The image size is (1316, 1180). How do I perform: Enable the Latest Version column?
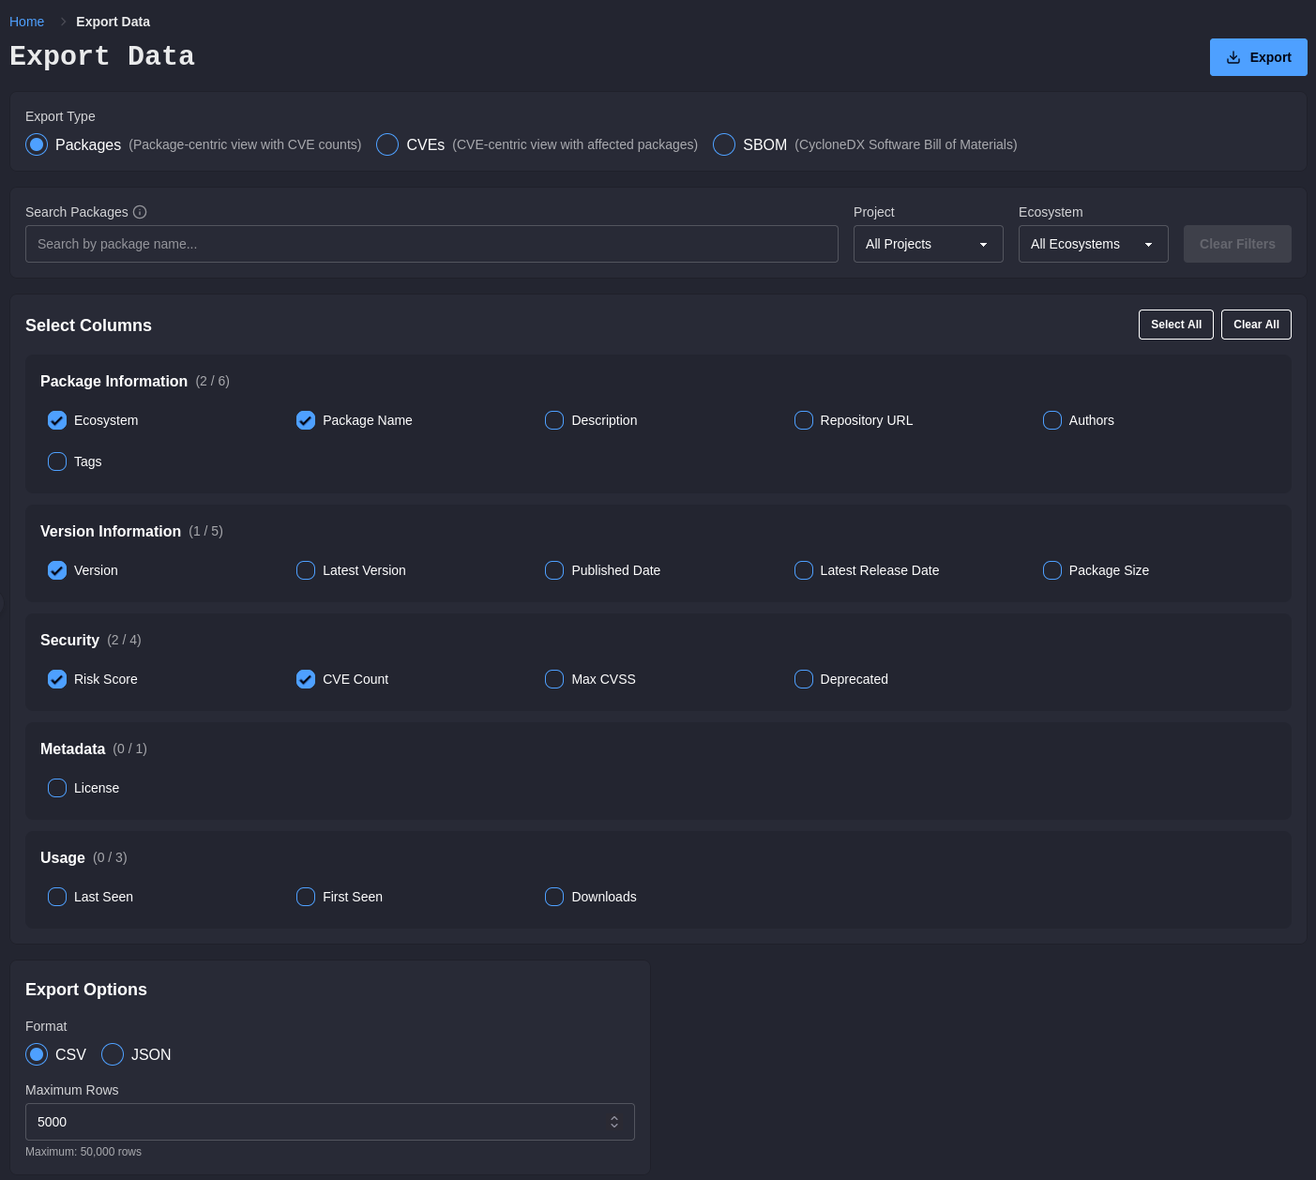306,570
